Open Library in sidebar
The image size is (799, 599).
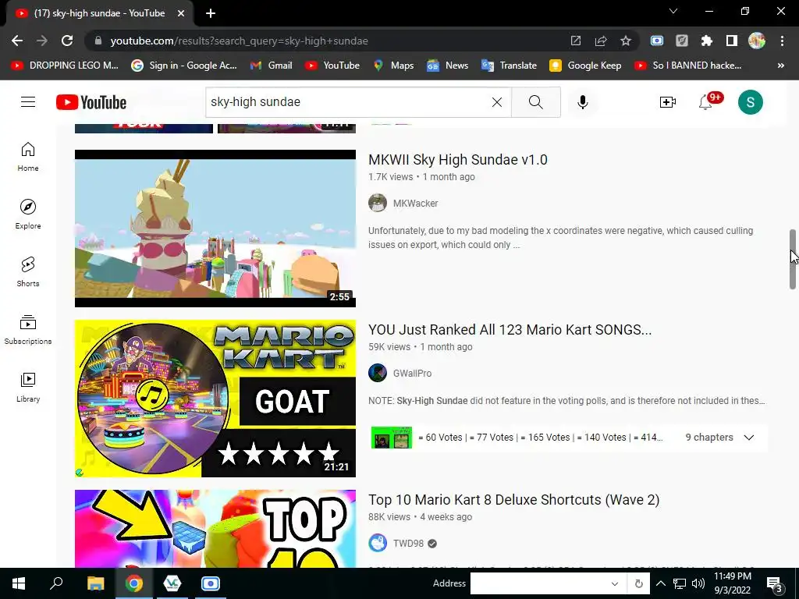click(28, 387)
